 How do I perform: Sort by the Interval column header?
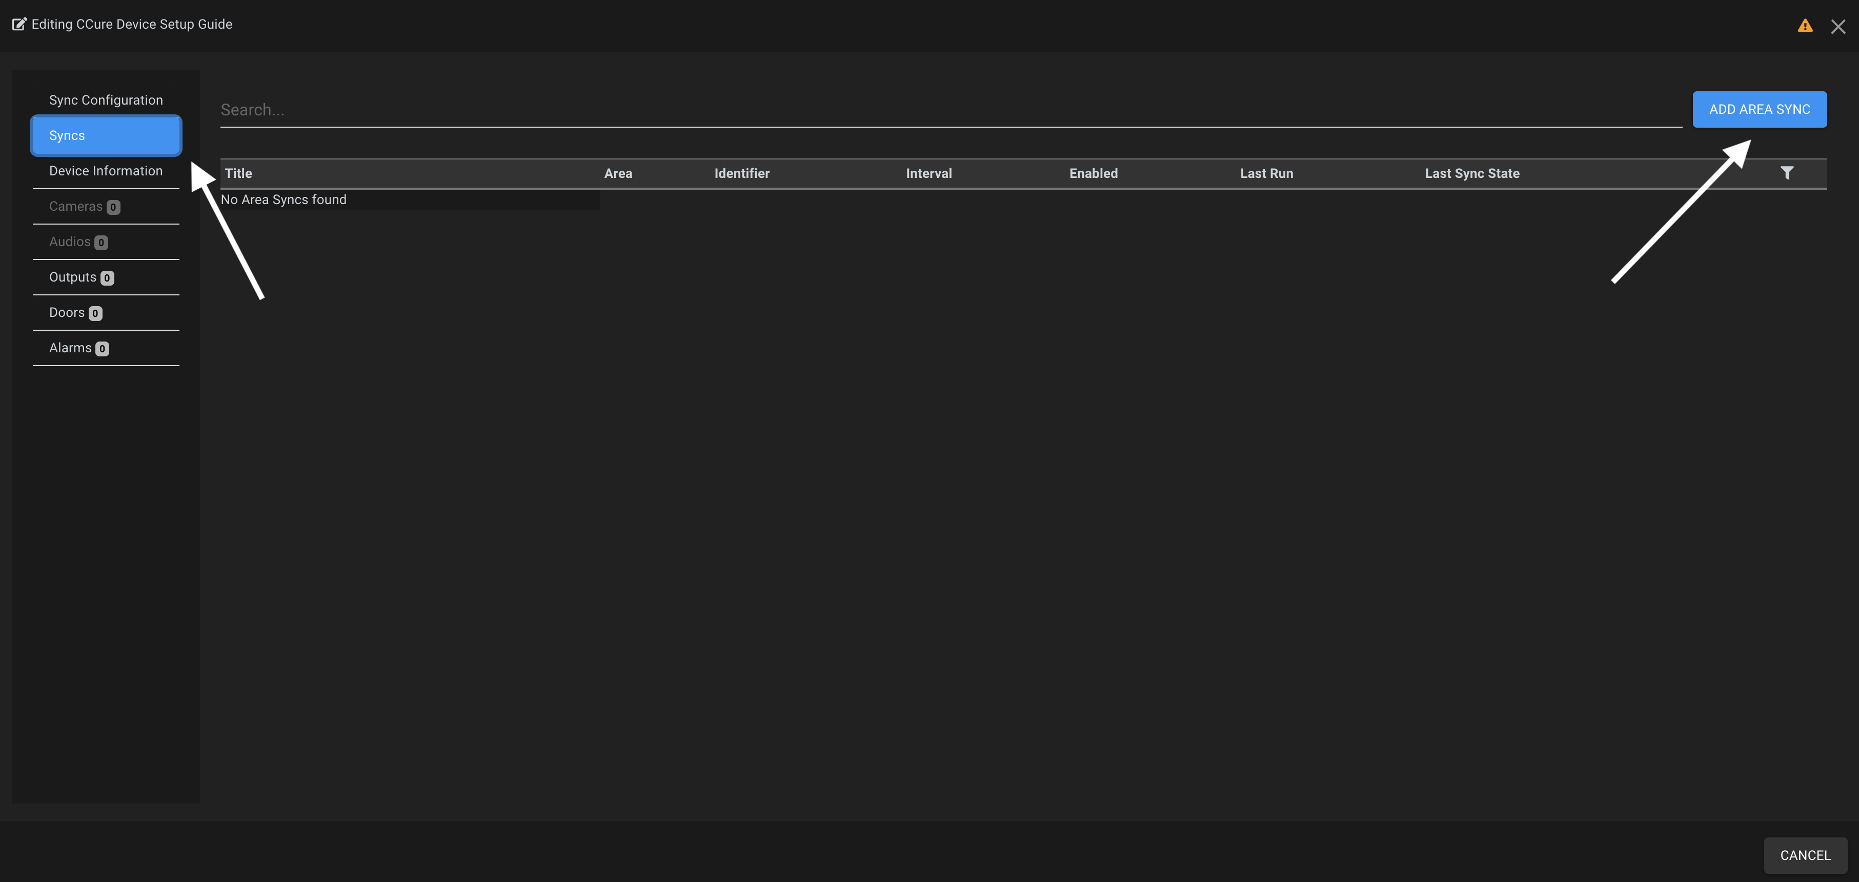point(929,173)
